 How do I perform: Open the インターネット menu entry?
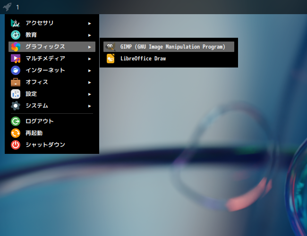point(52,70)
